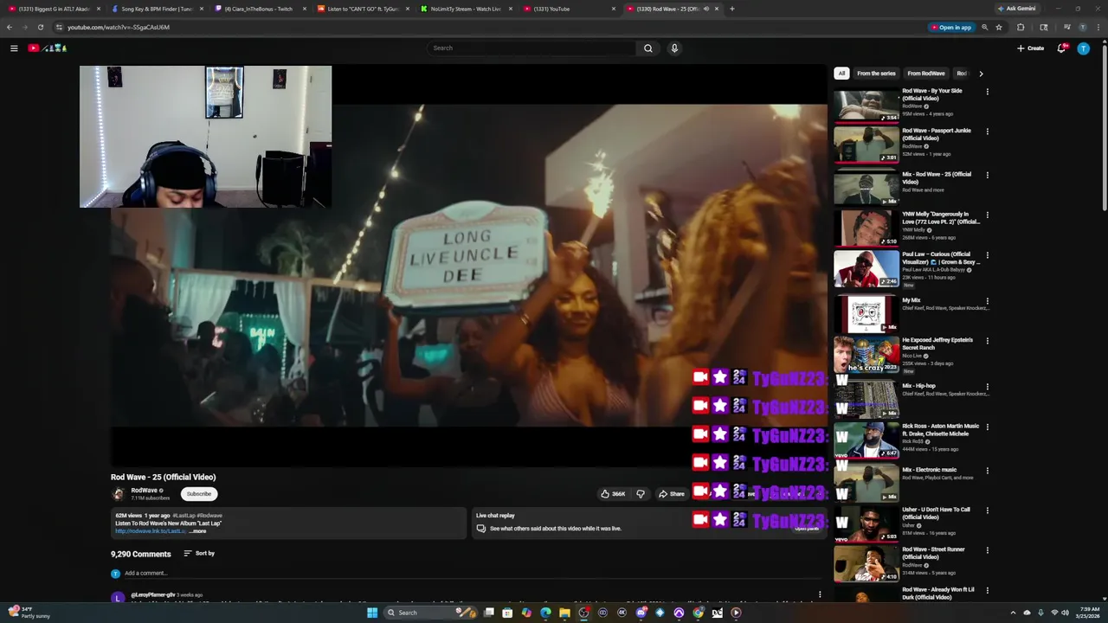Go back in the browser
Screen dimensions: 1108x623
(10, 27)
